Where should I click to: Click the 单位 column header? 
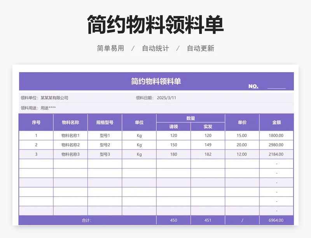click(x=139, y=122)
